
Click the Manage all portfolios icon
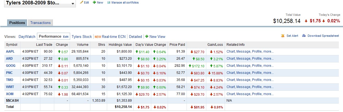[x=109, y=2]
